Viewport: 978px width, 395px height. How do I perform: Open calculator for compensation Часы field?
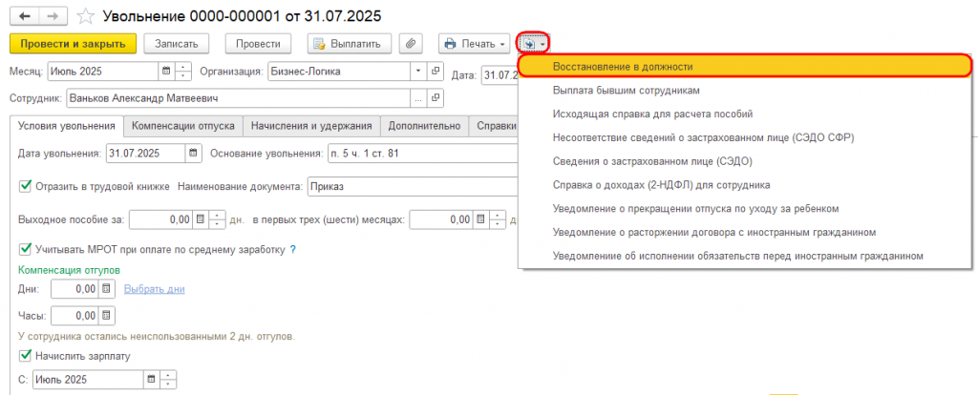click(107, 316)
